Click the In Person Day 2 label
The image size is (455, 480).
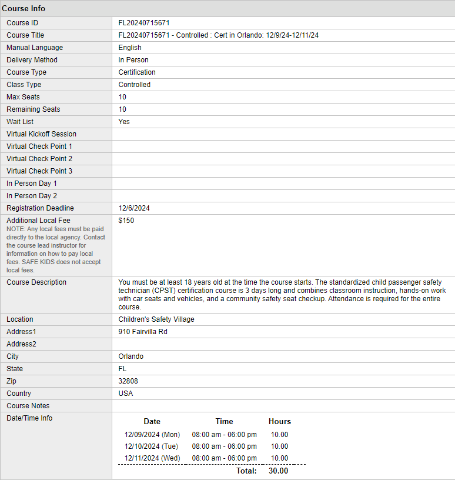tap(32, 196)
